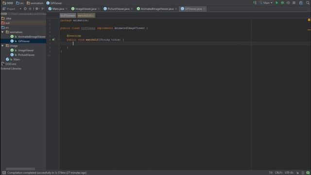Open CRLF line separator selector

click(x=278, y=173)
